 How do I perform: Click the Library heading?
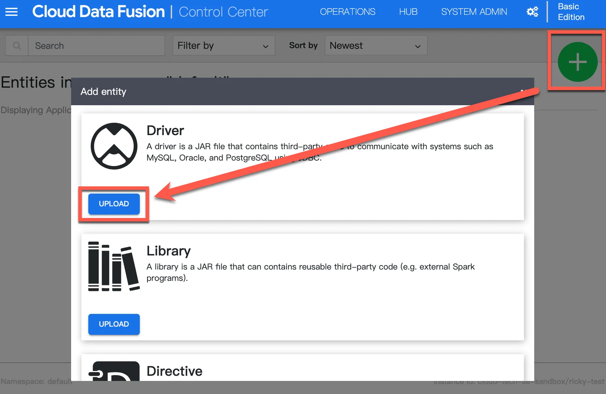168,251
